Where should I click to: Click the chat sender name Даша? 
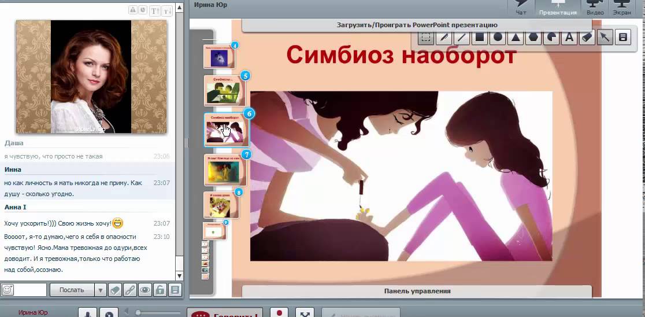pos(14,143)
